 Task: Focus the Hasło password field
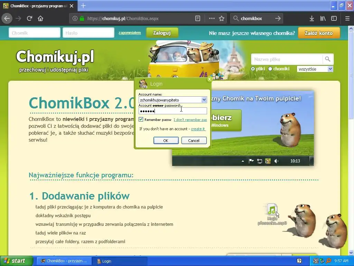88,33
